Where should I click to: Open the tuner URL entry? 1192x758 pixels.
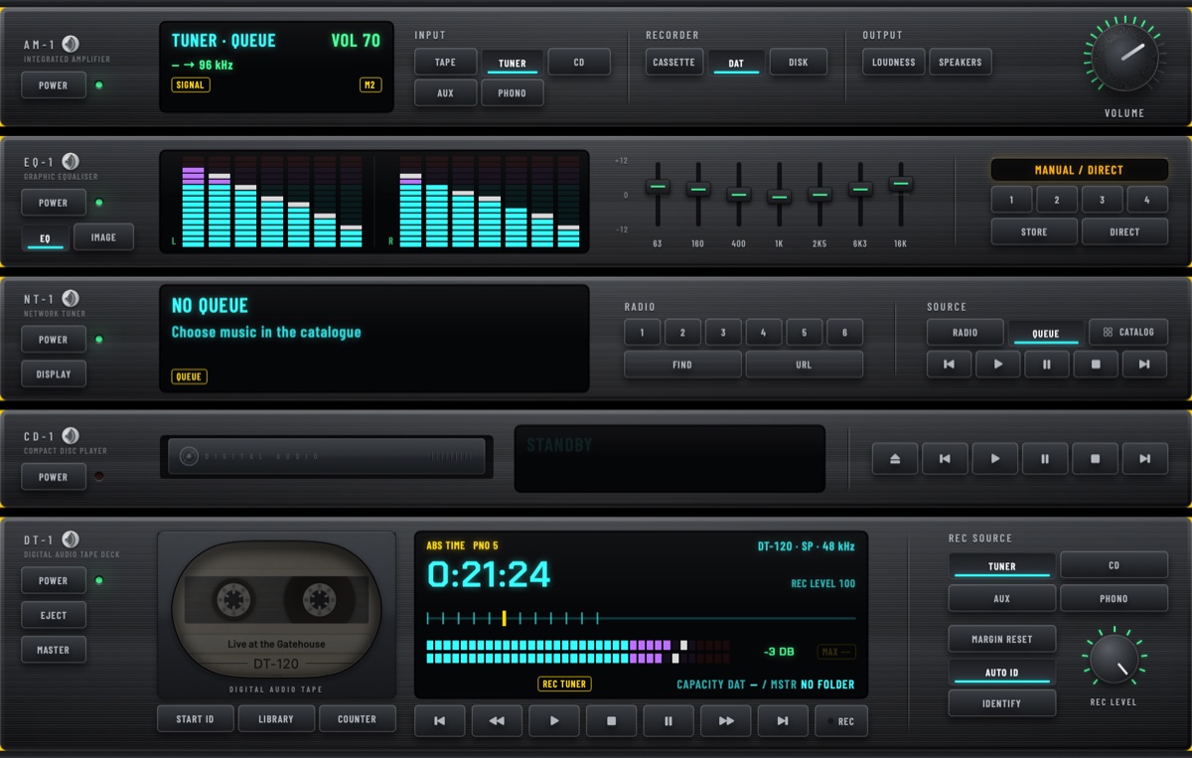point(804,365)
